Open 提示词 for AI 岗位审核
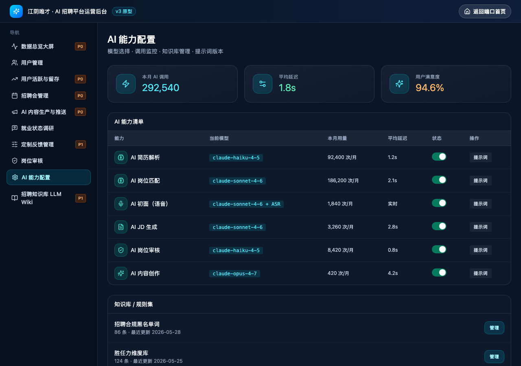Screen dimensions: 521x366 (480, 250)
